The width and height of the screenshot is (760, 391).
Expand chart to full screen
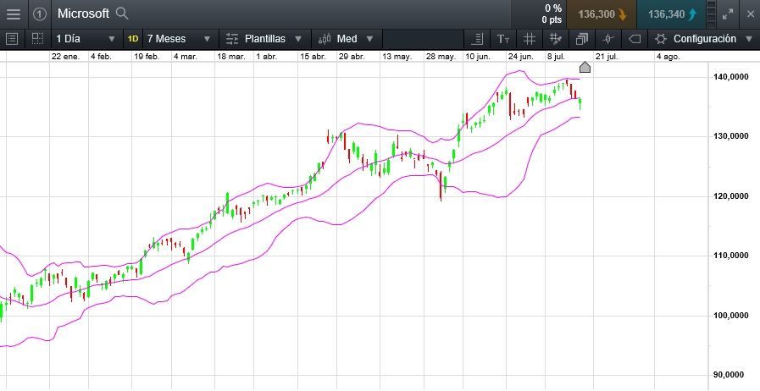(x=728, y=14)
